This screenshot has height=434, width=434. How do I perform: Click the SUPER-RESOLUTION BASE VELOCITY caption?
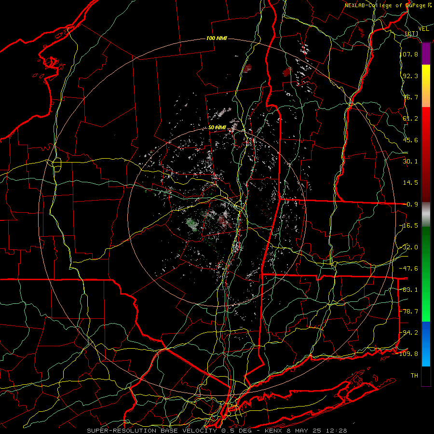(152, 431)
